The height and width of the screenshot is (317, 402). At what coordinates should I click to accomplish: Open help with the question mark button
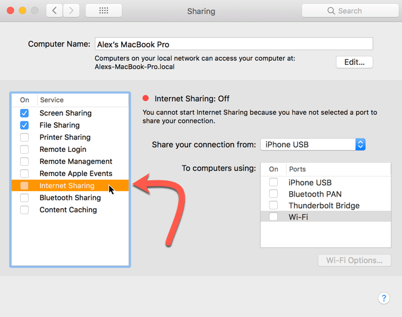pyautogui.click(x=384, y=298)
